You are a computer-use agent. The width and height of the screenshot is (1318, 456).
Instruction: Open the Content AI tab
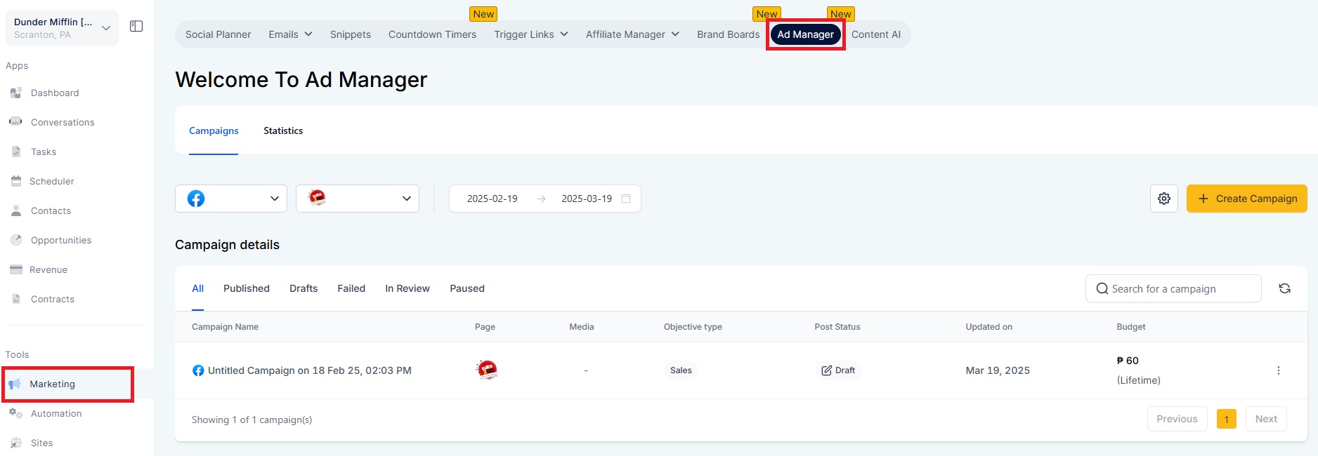[875, 34]
